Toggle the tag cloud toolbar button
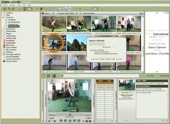 29,9
